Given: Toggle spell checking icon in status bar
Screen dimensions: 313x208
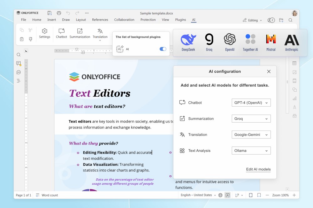Looking at the screenshot, I should (228, 195).
